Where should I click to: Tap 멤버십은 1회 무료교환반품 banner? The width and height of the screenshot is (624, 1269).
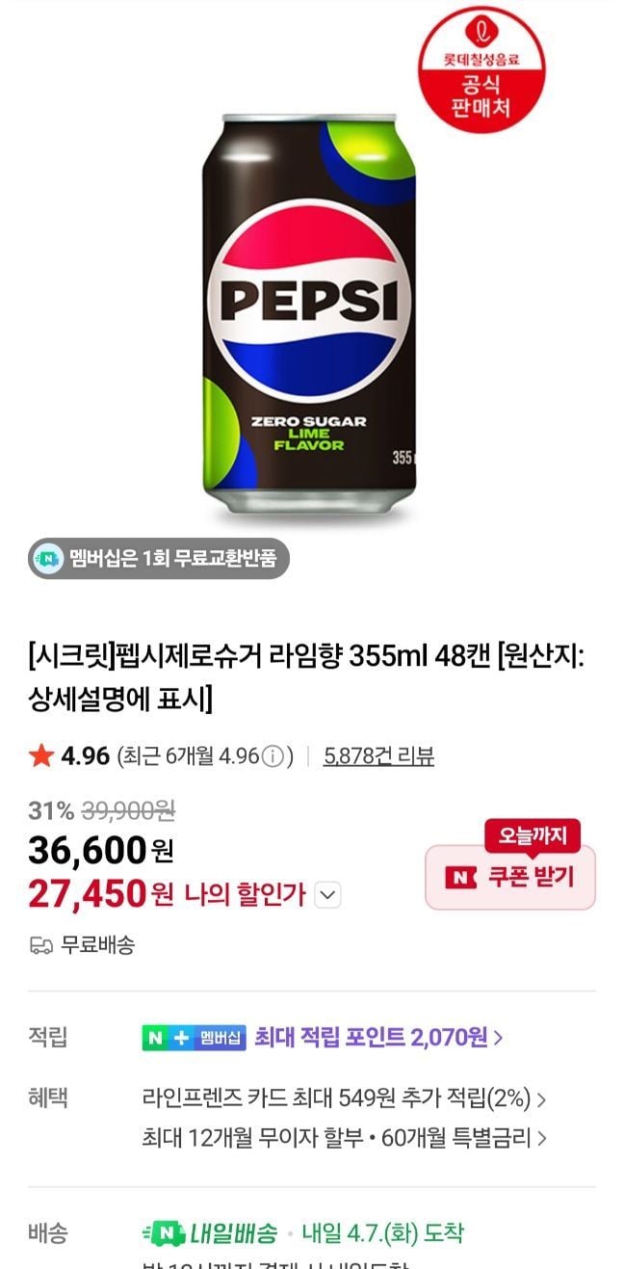point(159,558)
